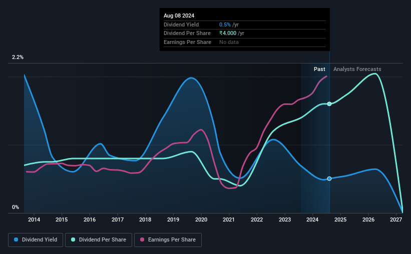The image size is (411, 254).
Task: Toggle the Dividend Yield legend button
Action: (x=36, y=240)
